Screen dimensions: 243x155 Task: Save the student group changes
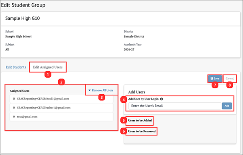[215, 79]
